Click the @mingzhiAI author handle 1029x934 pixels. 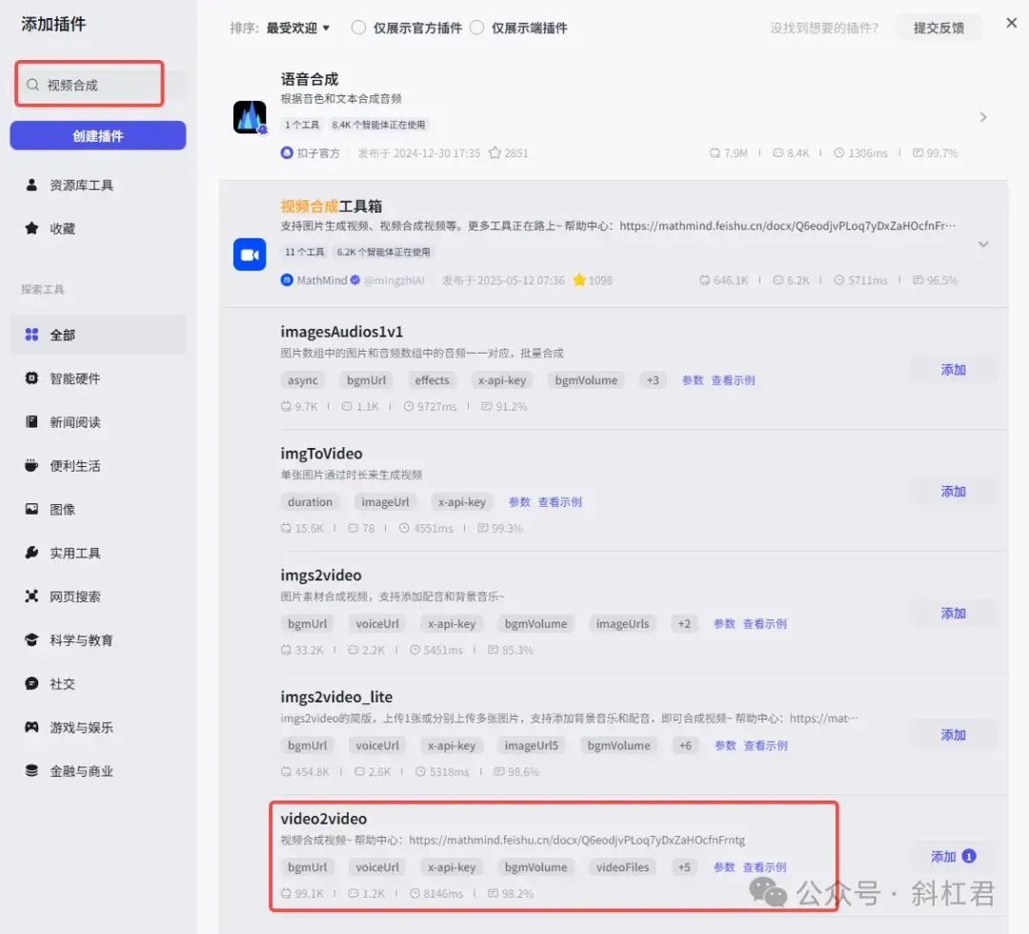[x=394, y=280]
